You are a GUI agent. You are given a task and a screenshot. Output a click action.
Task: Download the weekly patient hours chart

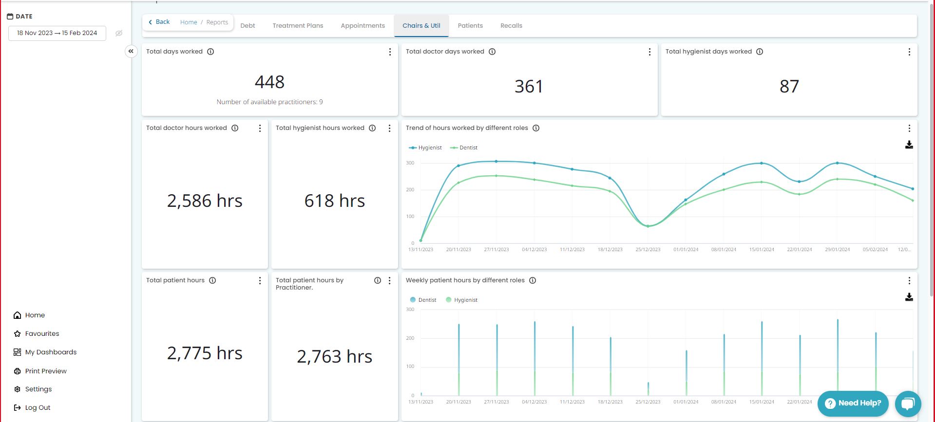(x=909, y=297)
